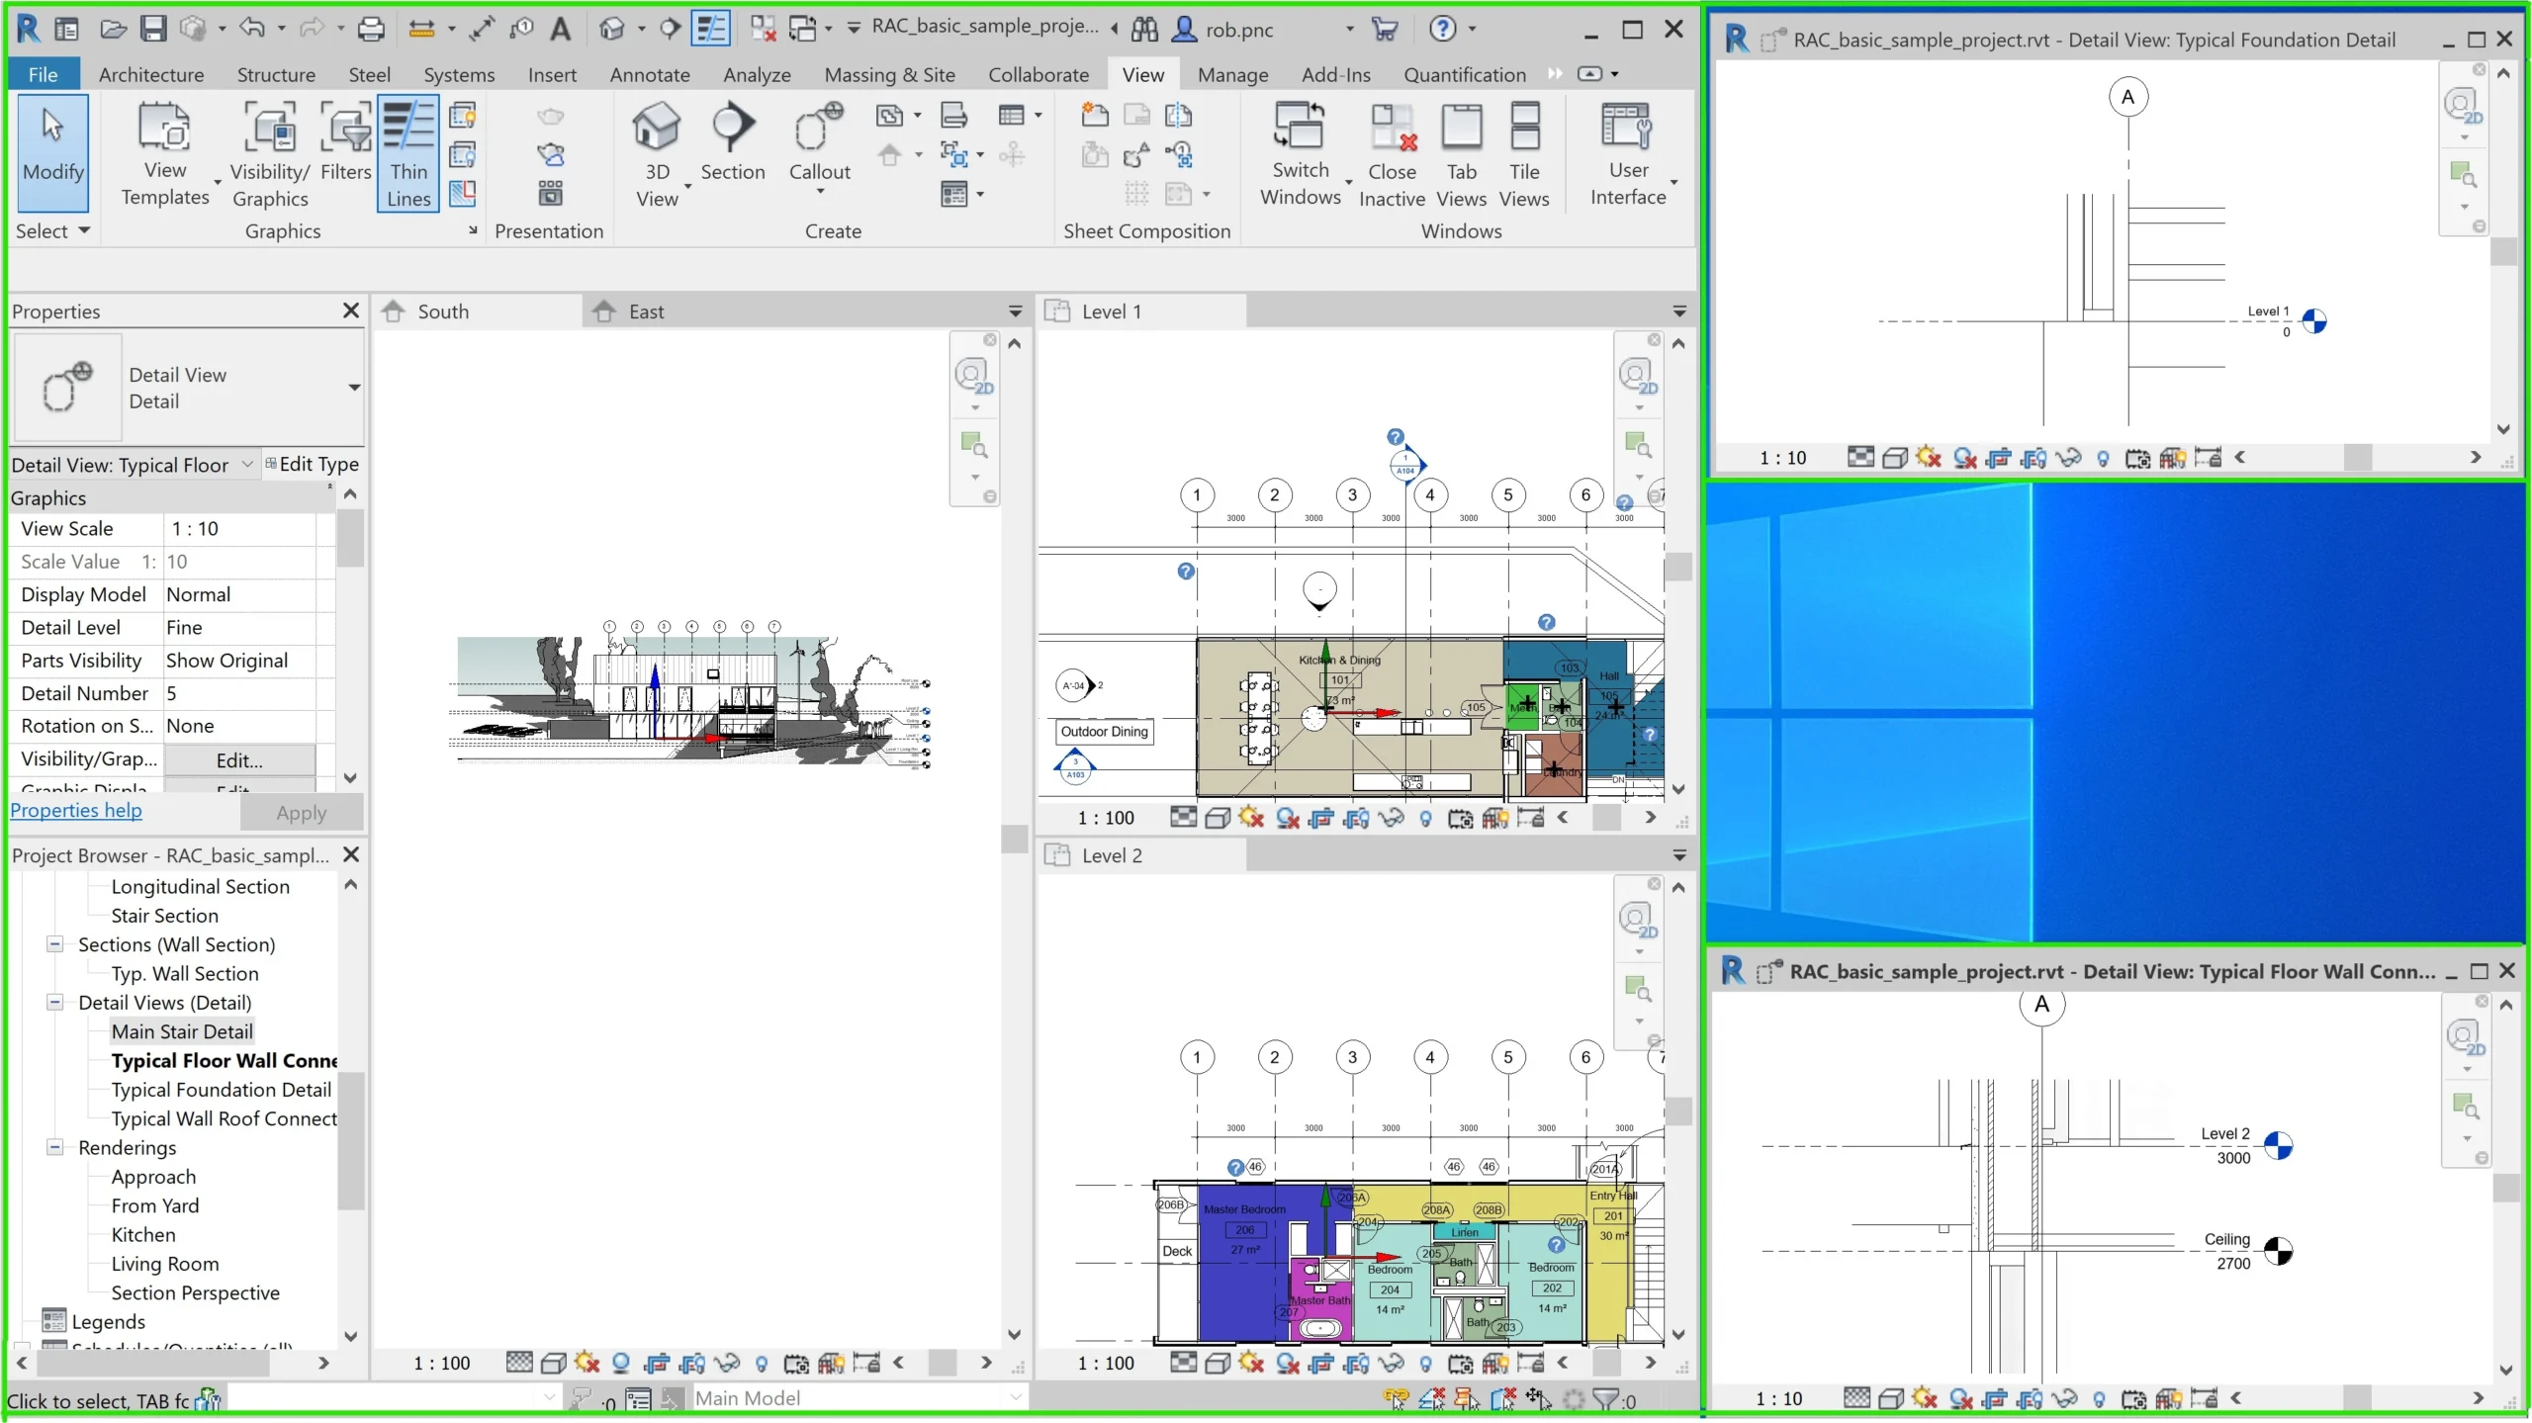Click the Save icon in quick access toolbar

[x=153, y=29]
